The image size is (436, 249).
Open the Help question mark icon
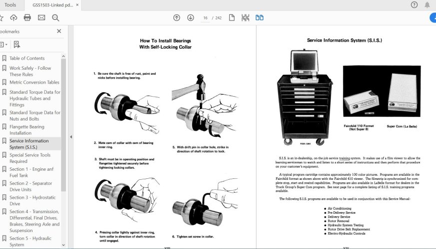click(414, 5)
